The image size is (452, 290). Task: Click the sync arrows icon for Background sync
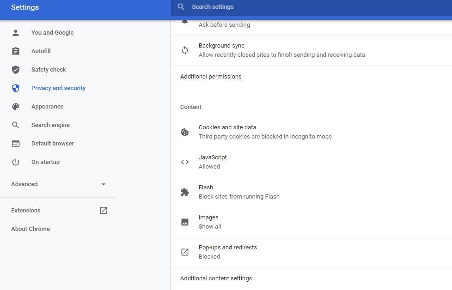click(x=185, y=50)
